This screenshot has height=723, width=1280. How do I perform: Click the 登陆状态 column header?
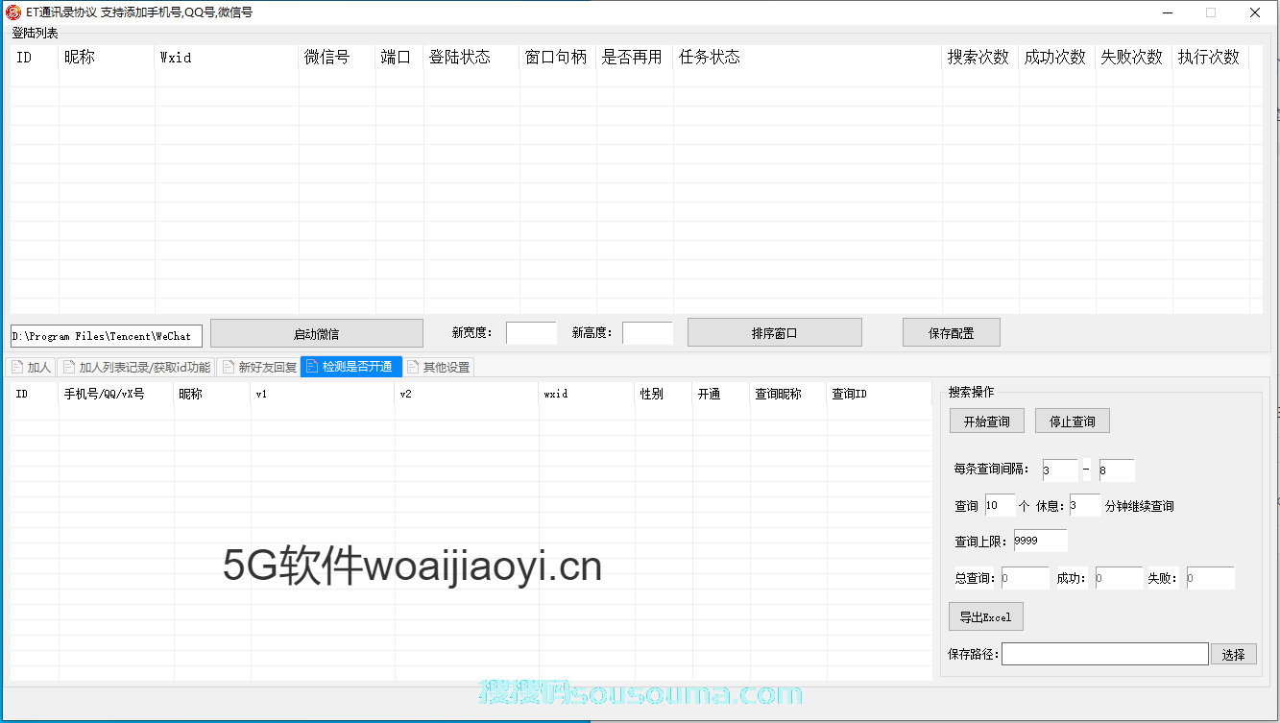471,57
